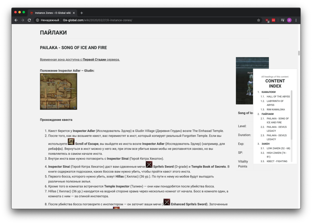
Task: Jump to HALL OF THE ABYSS heading
Action: click(x=278, y=96)
